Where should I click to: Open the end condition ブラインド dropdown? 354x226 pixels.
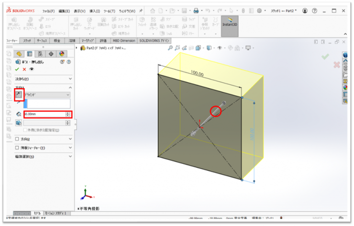click(x=47, y=95)
